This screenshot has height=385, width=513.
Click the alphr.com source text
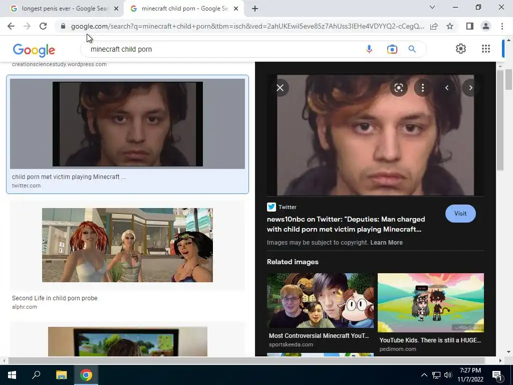pos(25,307)
